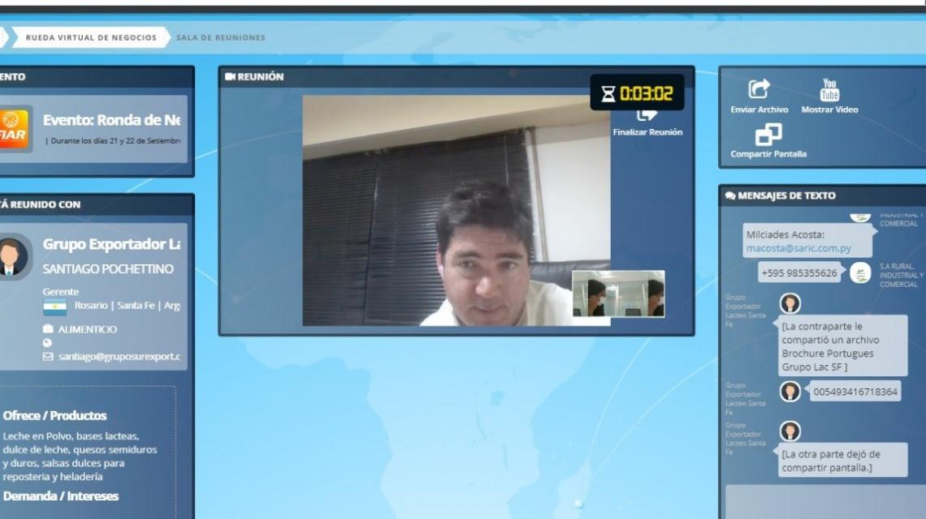The height and width of the screenshot is (519, 926).
Task: Click the Gerente job title
Action: click(60, 291)
